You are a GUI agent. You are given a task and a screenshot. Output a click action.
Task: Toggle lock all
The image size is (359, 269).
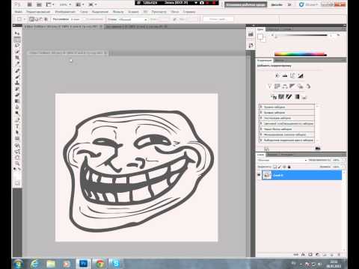coord(289,167)
